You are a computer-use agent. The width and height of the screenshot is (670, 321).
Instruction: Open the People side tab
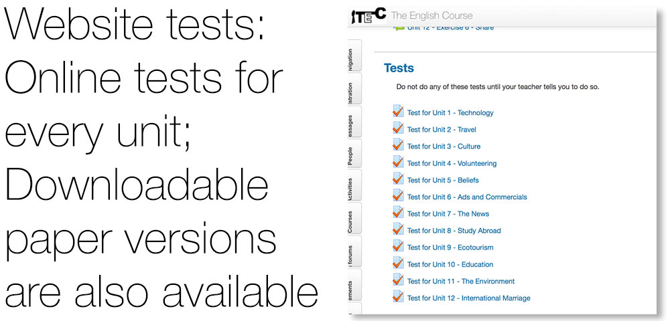(x=354, y=153)
